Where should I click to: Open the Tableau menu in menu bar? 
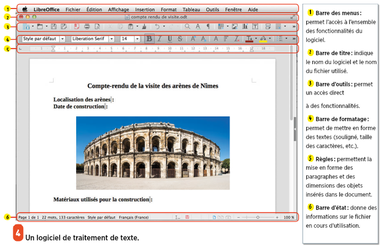click(191, 9)
